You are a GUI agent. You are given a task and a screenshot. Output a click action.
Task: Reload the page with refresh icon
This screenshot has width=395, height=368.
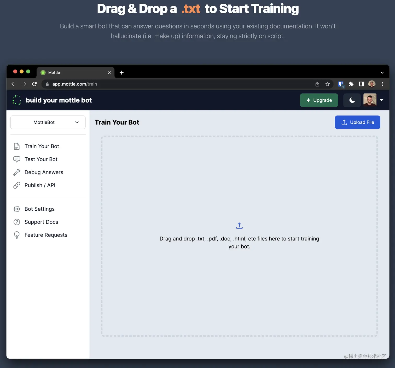(x=34, y=84)
